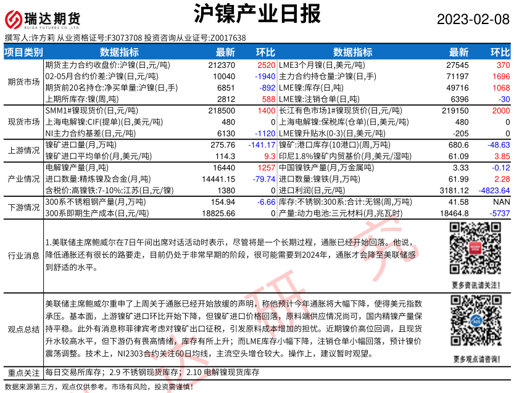Click the 行业消息 row label

click(23, 255)
